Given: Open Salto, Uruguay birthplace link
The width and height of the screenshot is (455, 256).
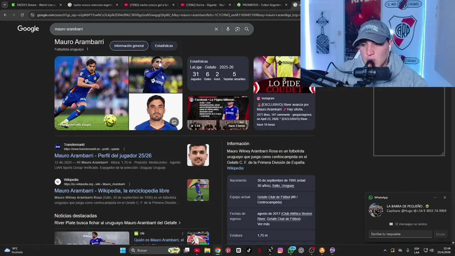Looking at the screenshot, I should click(283, 186).
